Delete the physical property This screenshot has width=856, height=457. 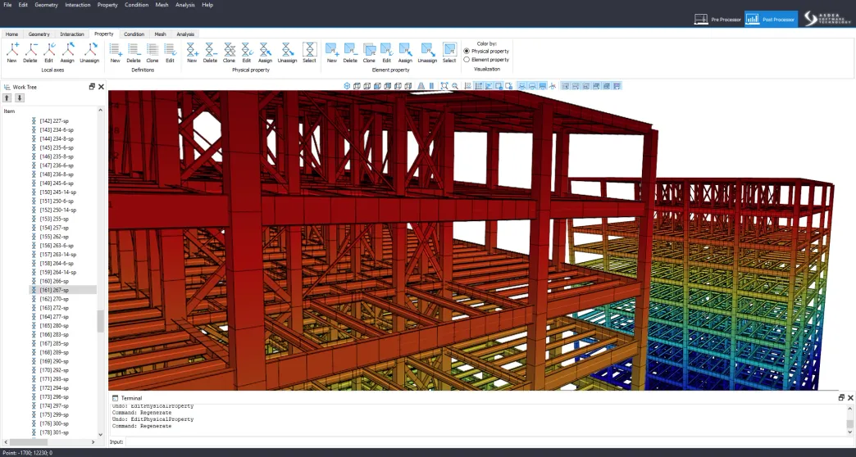210,53
